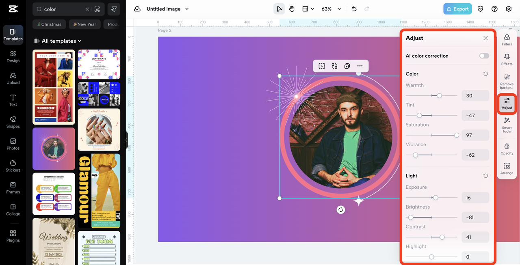This screenshot has height=265, width=520.
Task: Open the Infographic Design template thumbnail
Action: click(x=54, y=194)
